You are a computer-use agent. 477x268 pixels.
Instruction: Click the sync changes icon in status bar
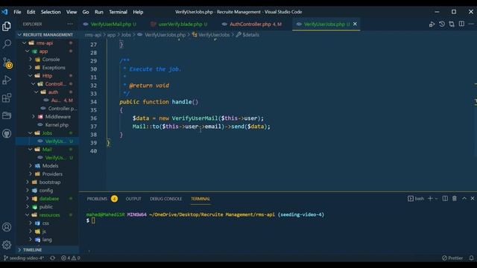click(x=52, y=258)
